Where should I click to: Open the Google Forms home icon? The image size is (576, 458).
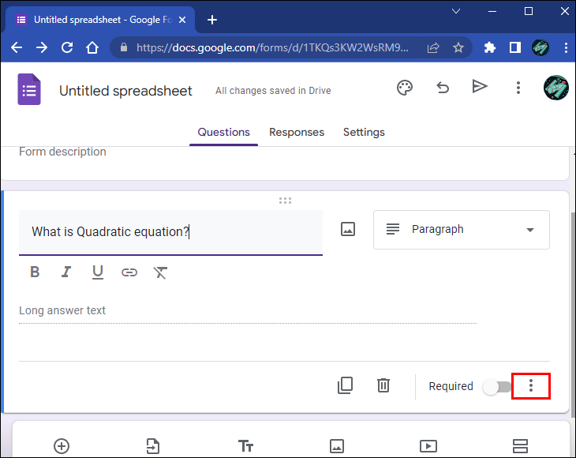coord(29,89)
